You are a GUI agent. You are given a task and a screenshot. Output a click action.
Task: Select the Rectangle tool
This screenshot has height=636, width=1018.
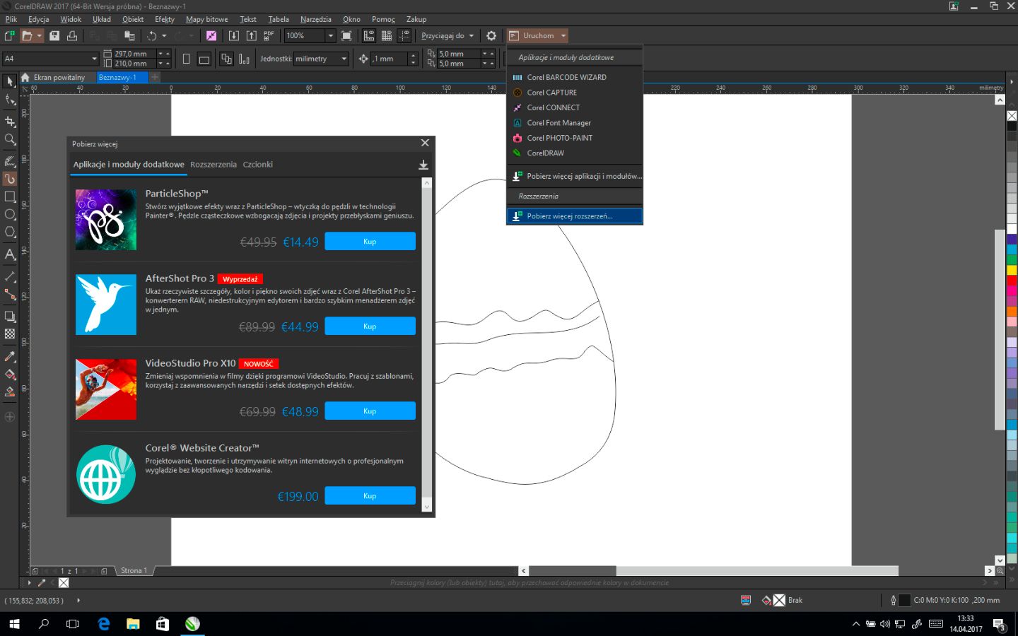point(10,196)
